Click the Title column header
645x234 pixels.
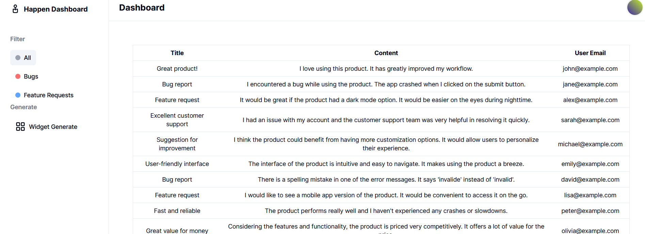[x=177, y=53]
